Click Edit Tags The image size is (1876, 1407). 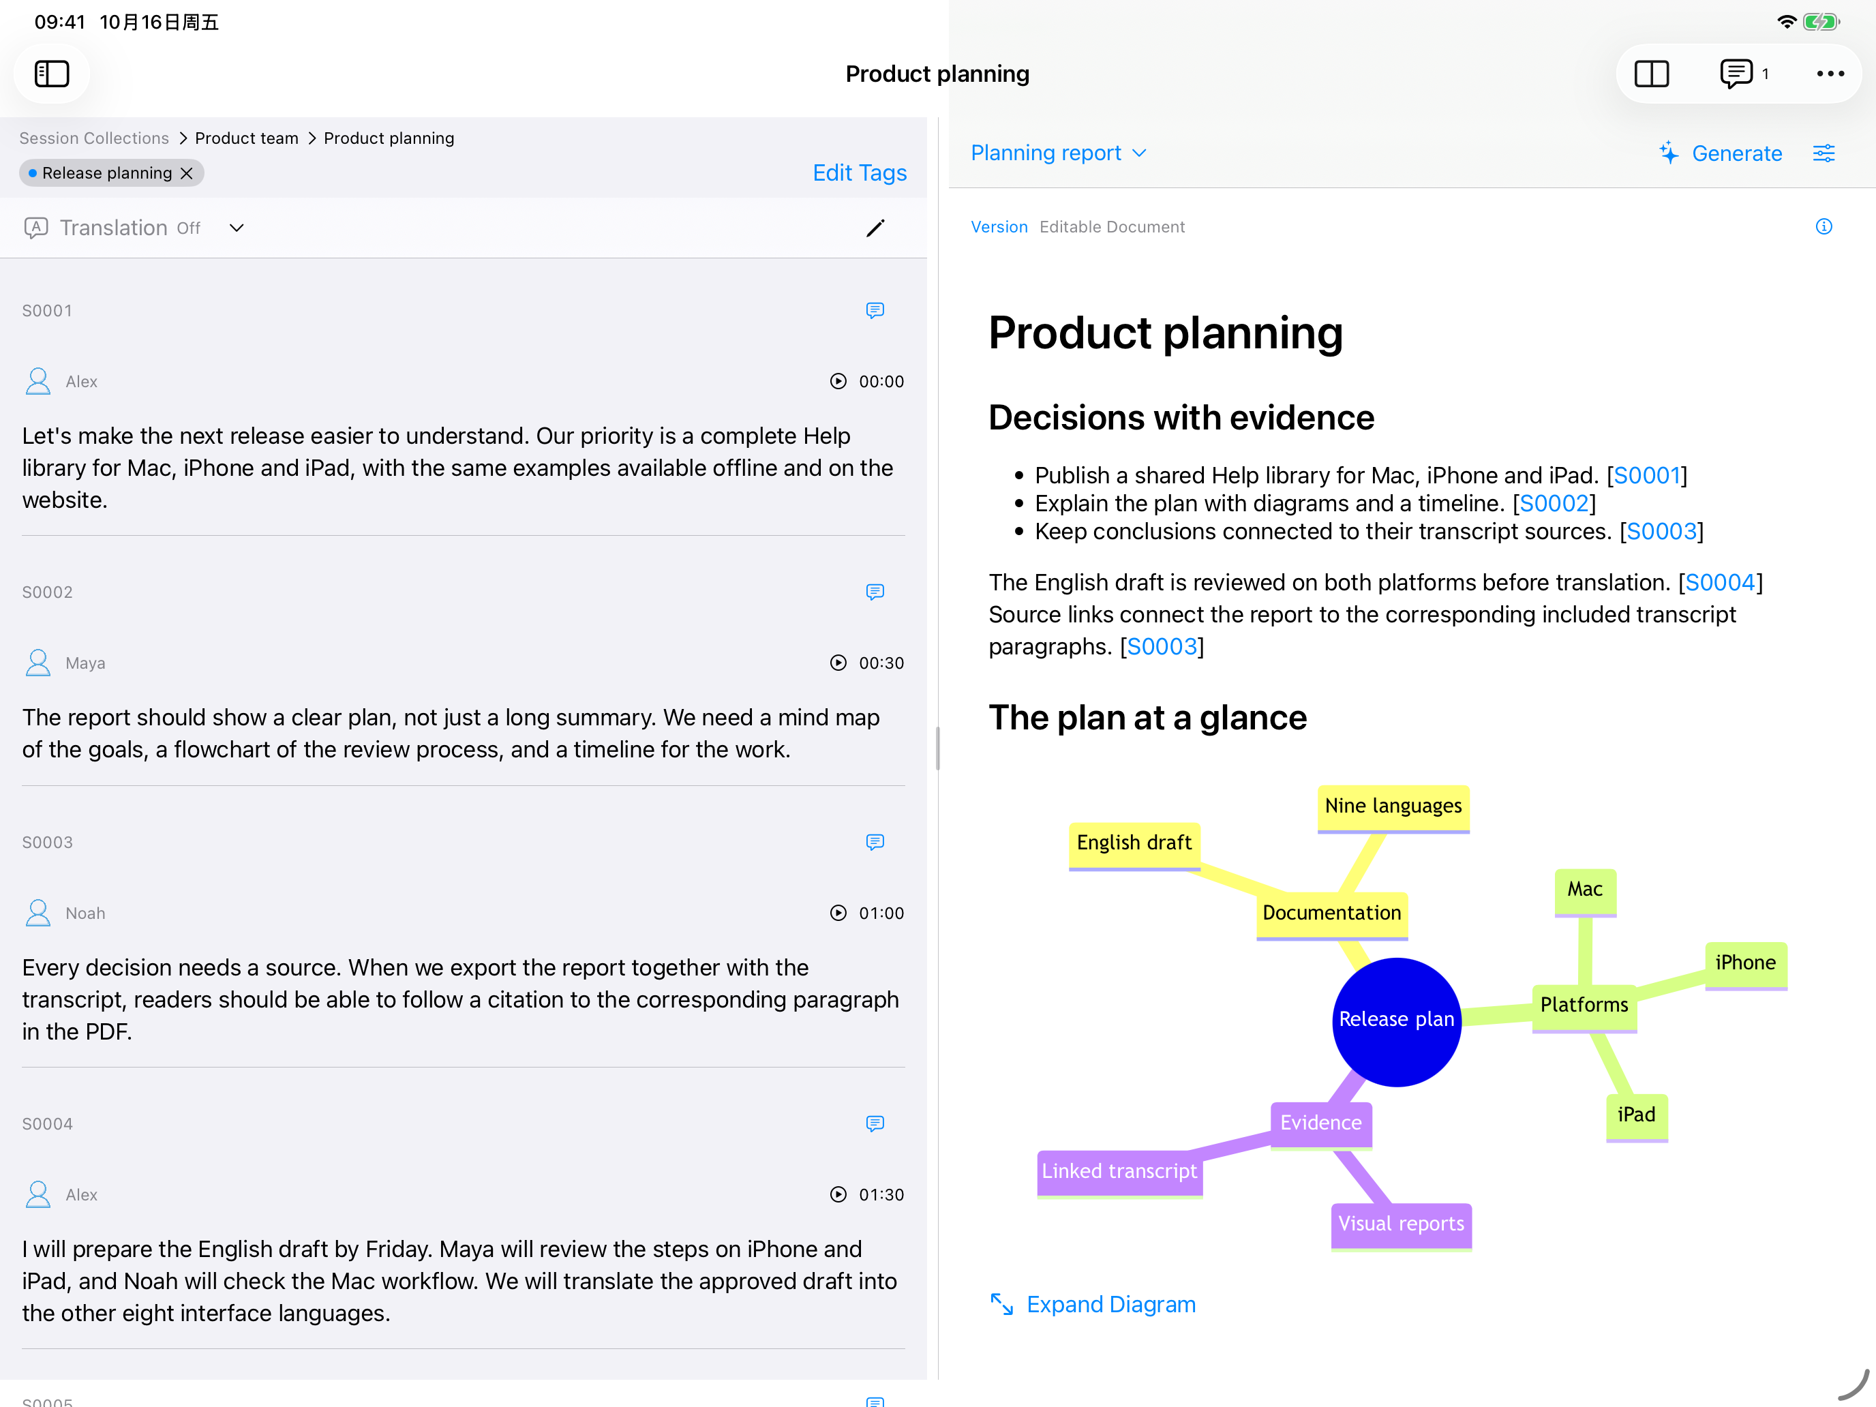point(859,173)
